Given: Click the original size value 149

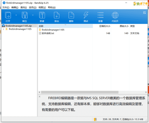Looking at the screenshot, I should click(x=126, y=33).
